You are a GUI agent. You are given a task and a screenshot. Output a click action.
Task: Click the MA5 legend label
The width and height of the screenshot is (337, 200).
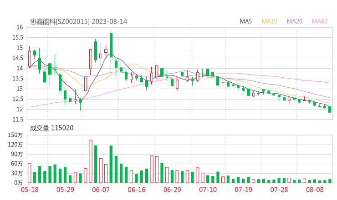pos(245,21)
